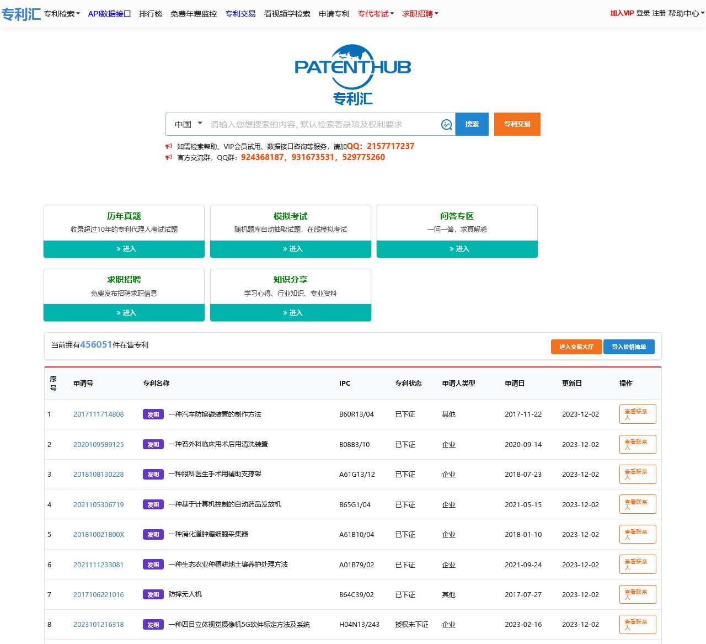Open 免费年费监控 in the navigation
Screen dimensions: 706x644
point(194,14)
